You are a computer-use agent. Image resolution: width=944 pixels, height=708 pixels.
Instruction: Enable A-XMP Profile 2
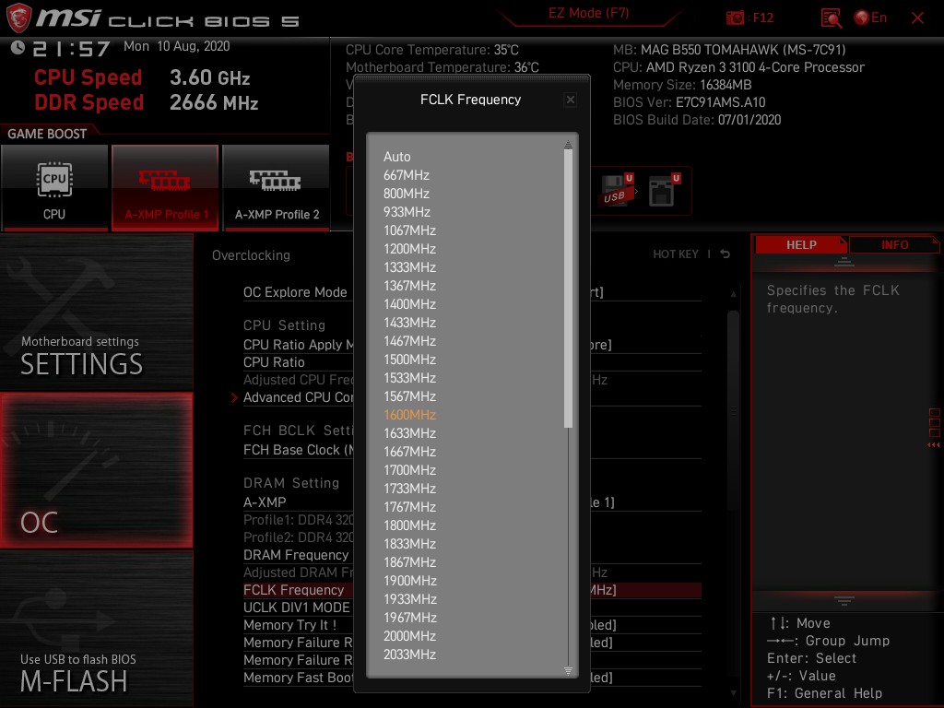click(x=277, y=188)
